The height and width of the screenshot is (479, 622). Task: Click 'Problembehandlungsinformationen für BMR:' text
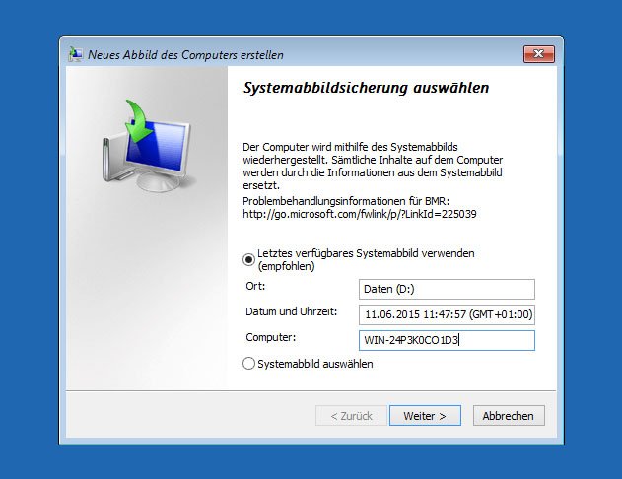click(346, 201)
